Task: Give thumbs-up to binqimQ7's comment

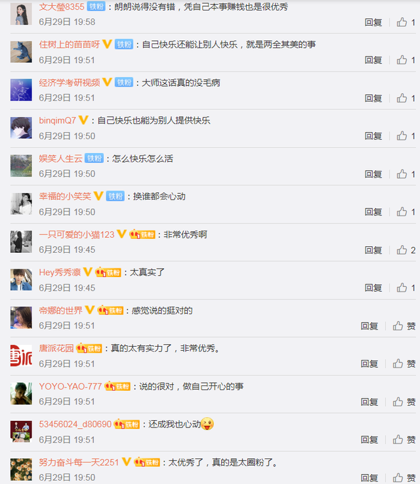Action: pyautogui.click(x=406, y=136)
